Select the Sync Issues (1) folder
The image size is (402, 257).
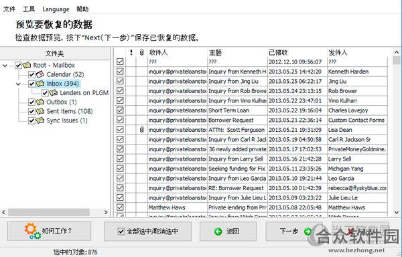[x=67, y=120]
